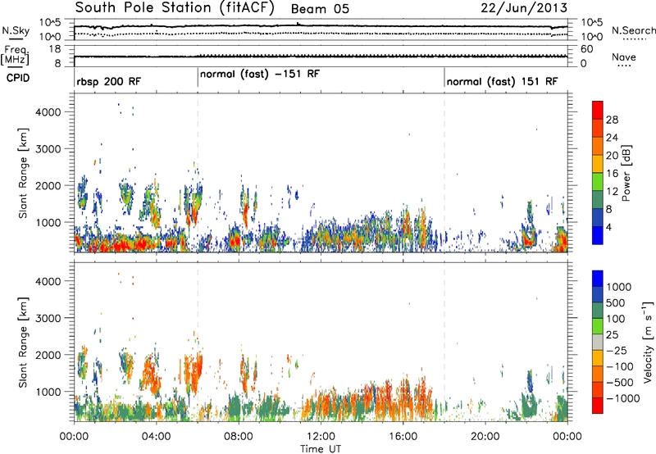Click the frequency trace line
Viewport: 656px width, 454px height.
point(321,56)
